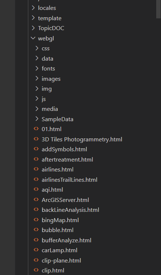Click the explorer vertical scrollbar thumb
161x275 pixels.
[x=158, y=9]
